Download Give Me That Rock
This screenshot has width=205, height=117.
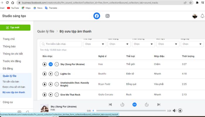[45, 95]
